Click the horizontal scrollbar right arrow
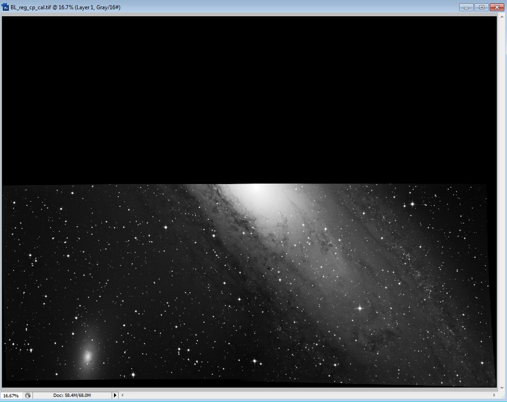The width and height of the screenshot is (507, 402). (x=494, y=395)
